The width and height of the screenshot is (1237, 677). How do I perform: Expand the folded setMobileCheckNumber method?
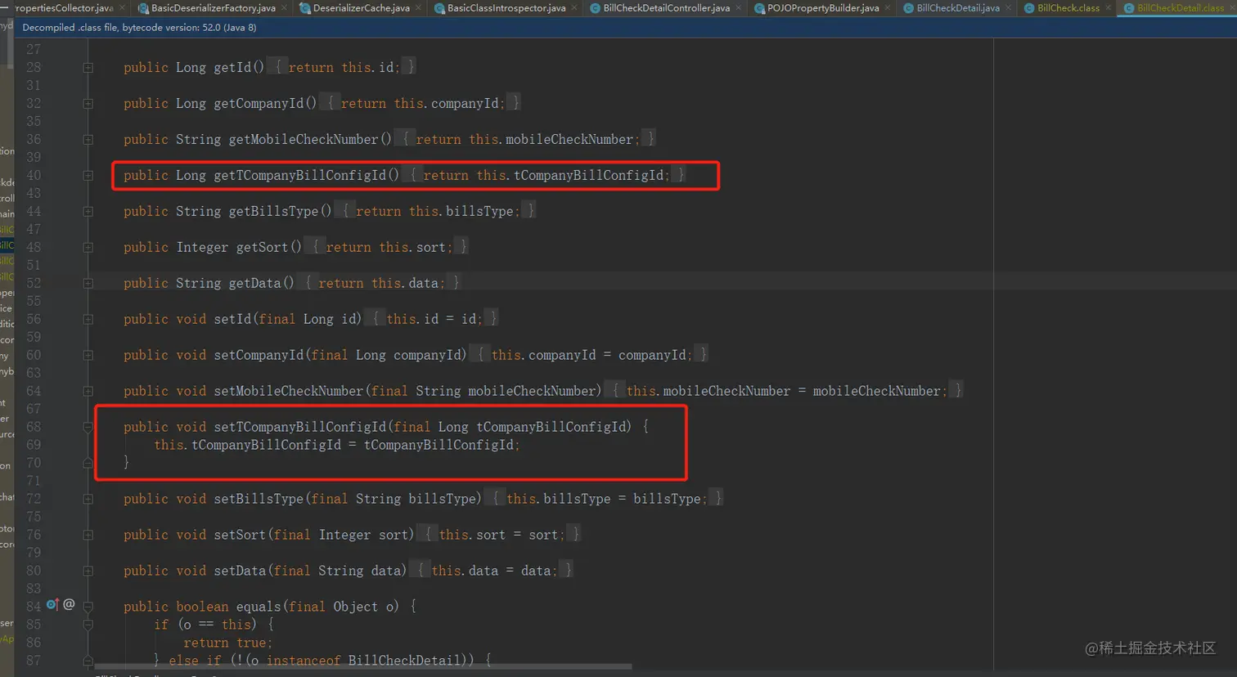coord(88,392)
